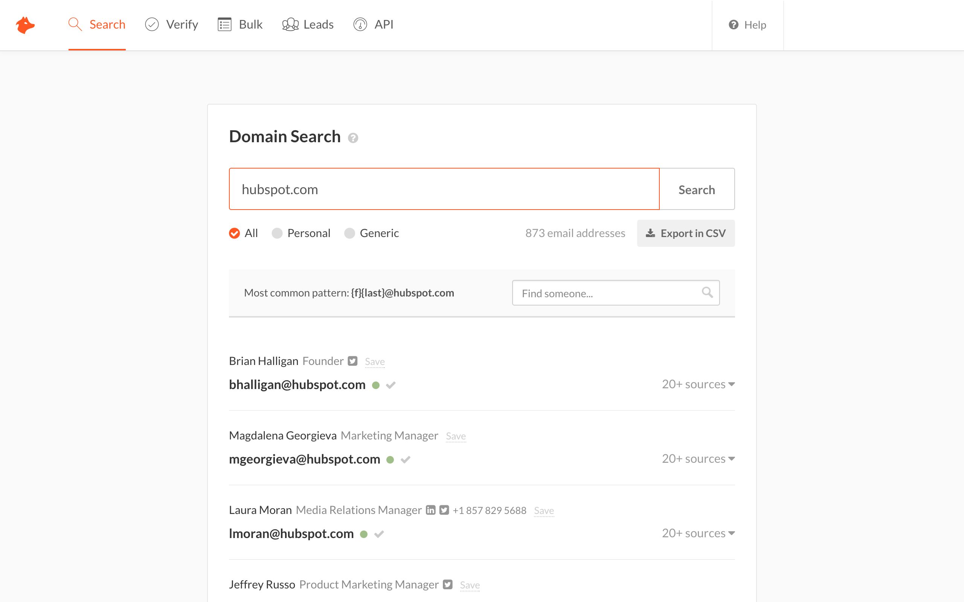Click the Find someone input field
This screenshot has height=602, width=964.
(616, 293)
